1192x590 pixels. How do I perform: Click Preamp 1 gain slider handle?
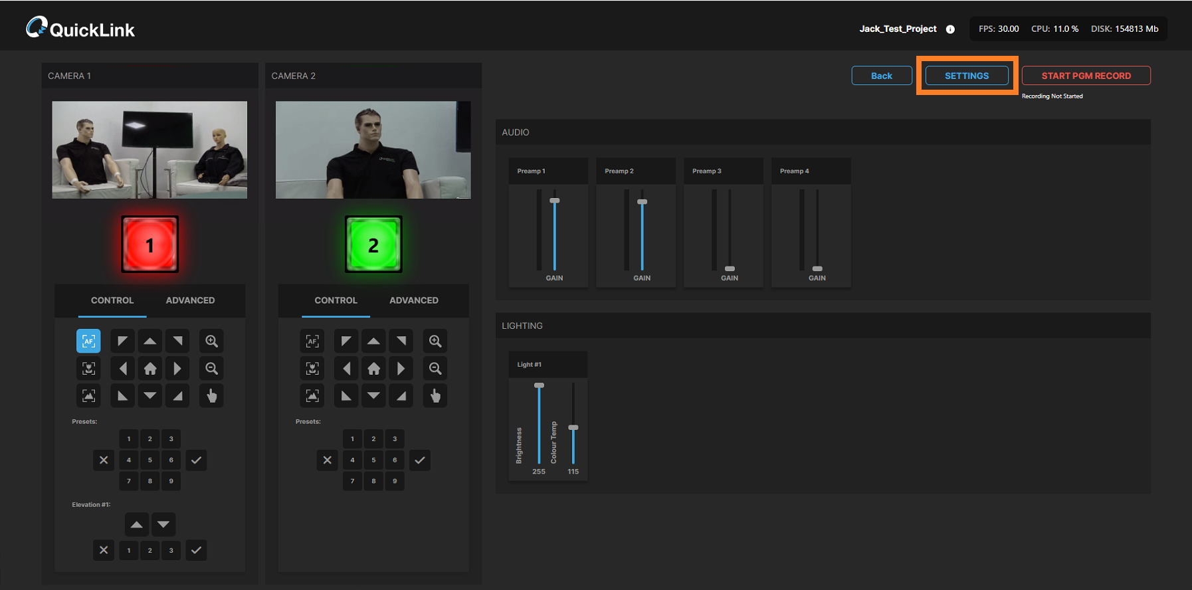pos(555,201)
